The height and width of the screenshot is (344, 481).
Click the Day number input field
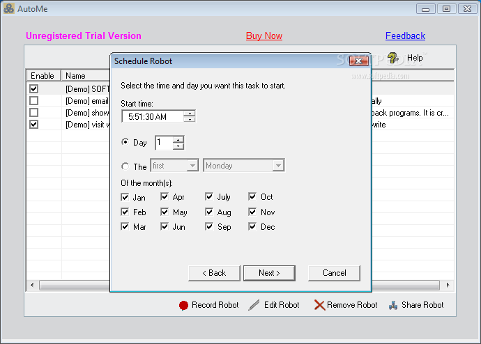[164, 143]
